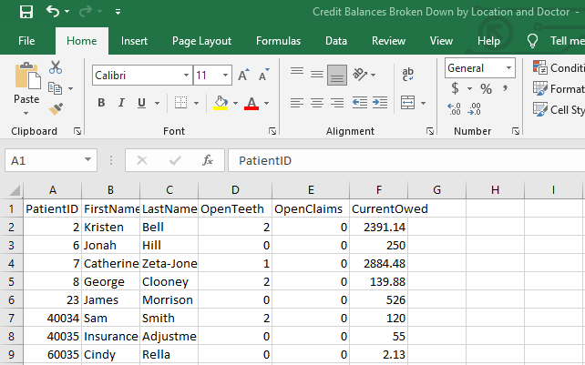Expand the General number format dropdown
This screenshot has height=365, width=585.
(x=508, y=68)
